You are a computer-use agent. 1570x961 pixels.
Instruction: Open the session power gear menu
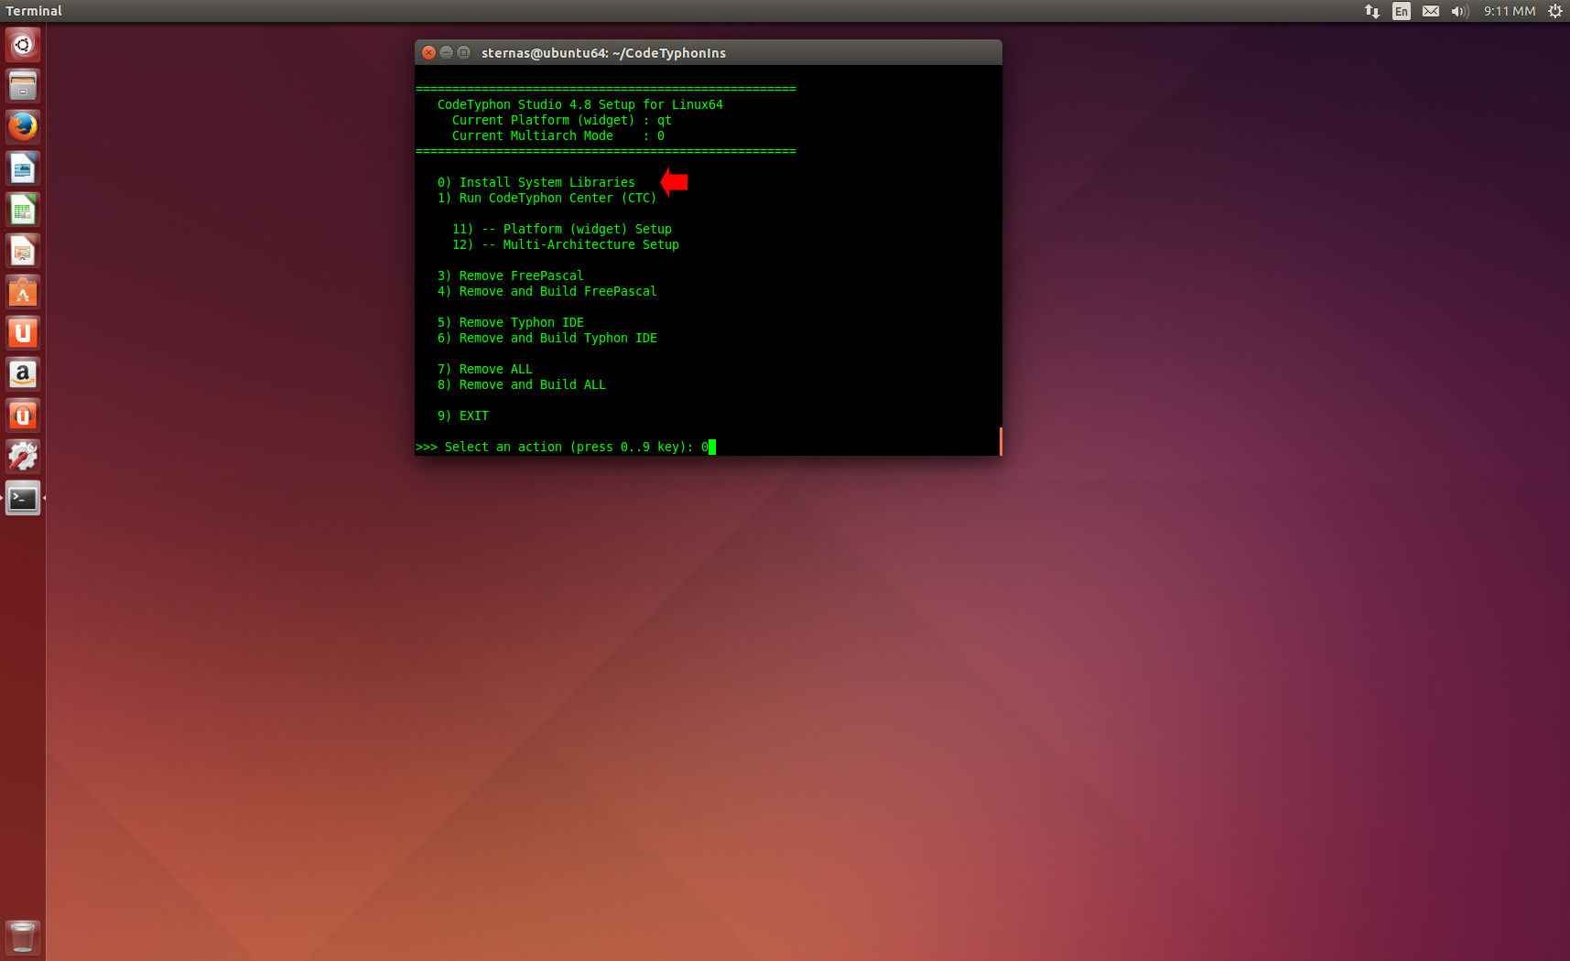click(x=1554, y=11)
